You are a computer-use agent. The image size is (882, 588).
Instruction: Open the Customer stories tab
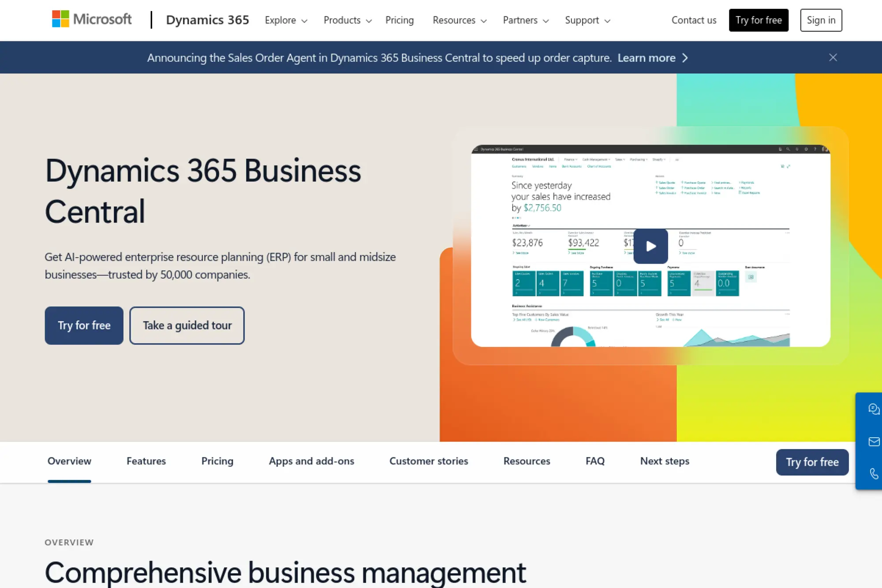pyautogui.click(x=428, y=461)
